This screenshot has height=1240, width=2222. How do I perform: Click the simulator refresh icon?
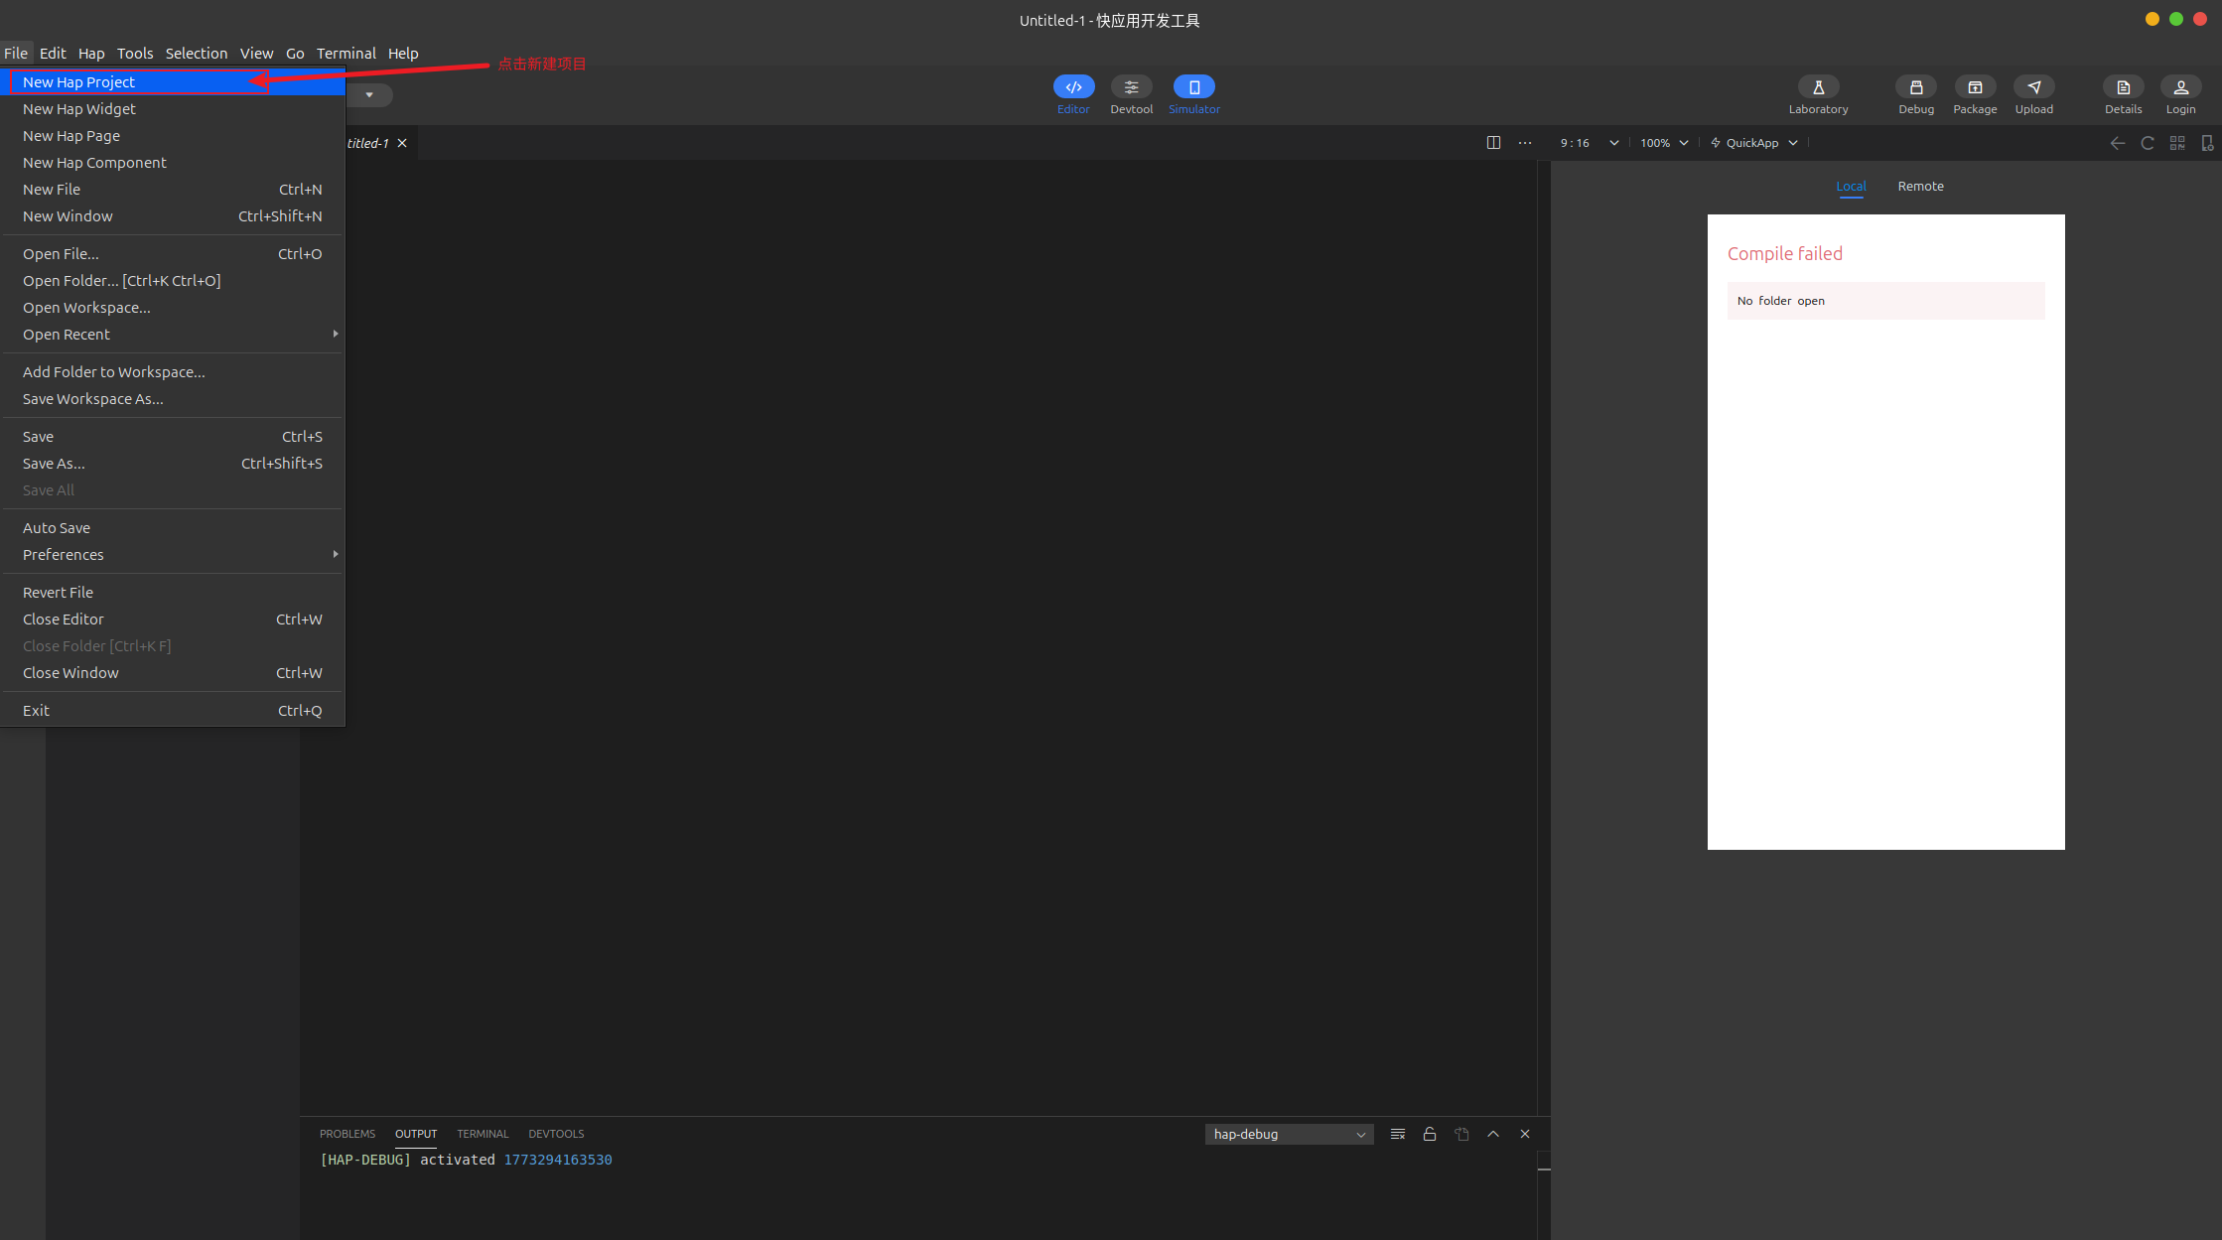2147,143
